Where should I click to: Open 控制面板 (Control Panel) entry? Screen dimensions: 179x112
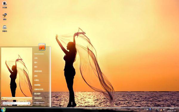37,85
